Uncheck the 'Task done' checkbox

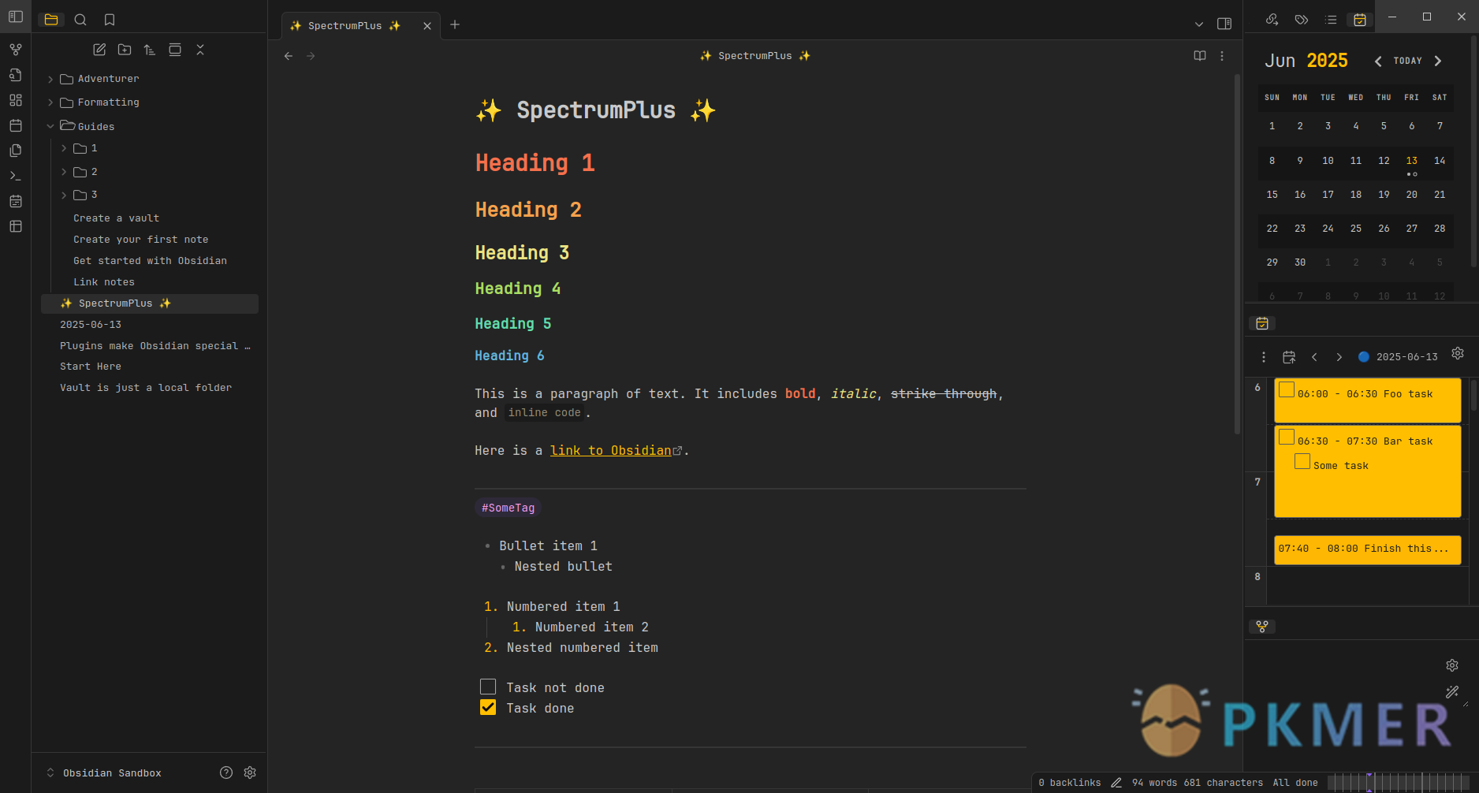pos(488,707)
